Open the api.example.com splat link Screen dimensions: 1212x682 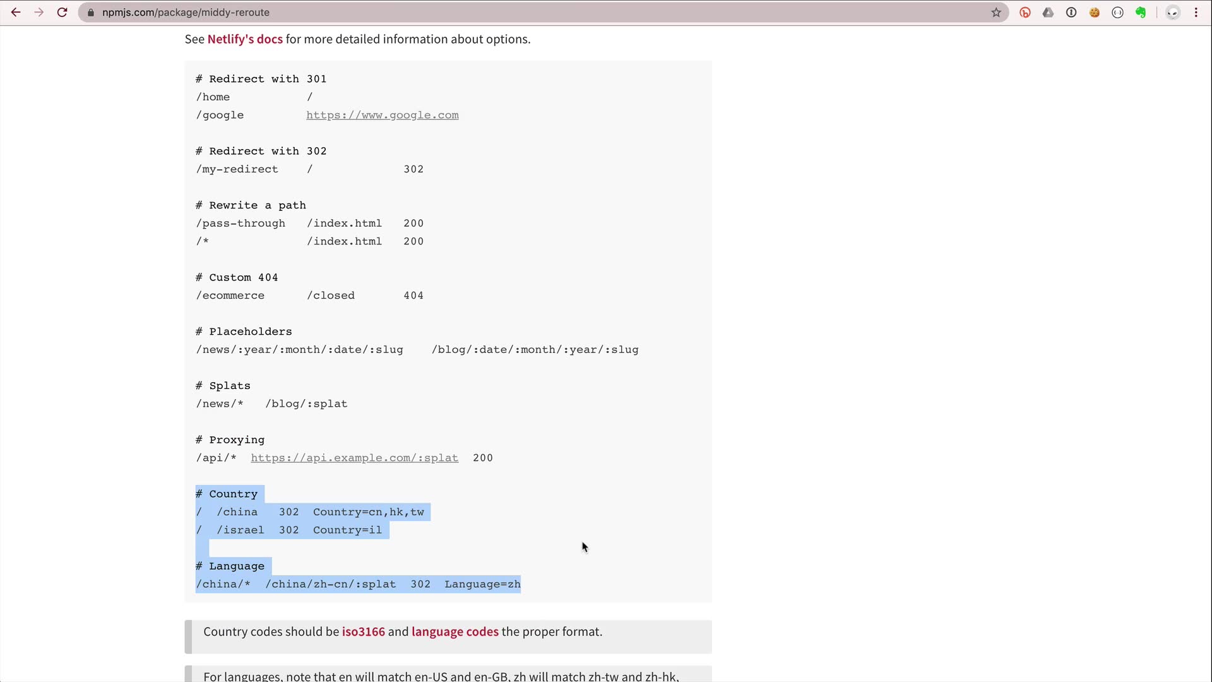click(354, 458)
